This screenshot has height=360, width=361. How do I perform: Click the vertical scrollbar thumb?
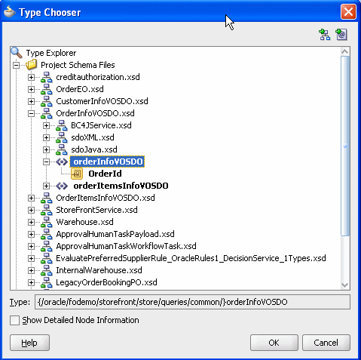[x=345, y=146]
